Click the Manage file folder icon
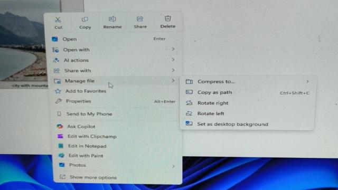338x190 pixels. tap(58, 81)
